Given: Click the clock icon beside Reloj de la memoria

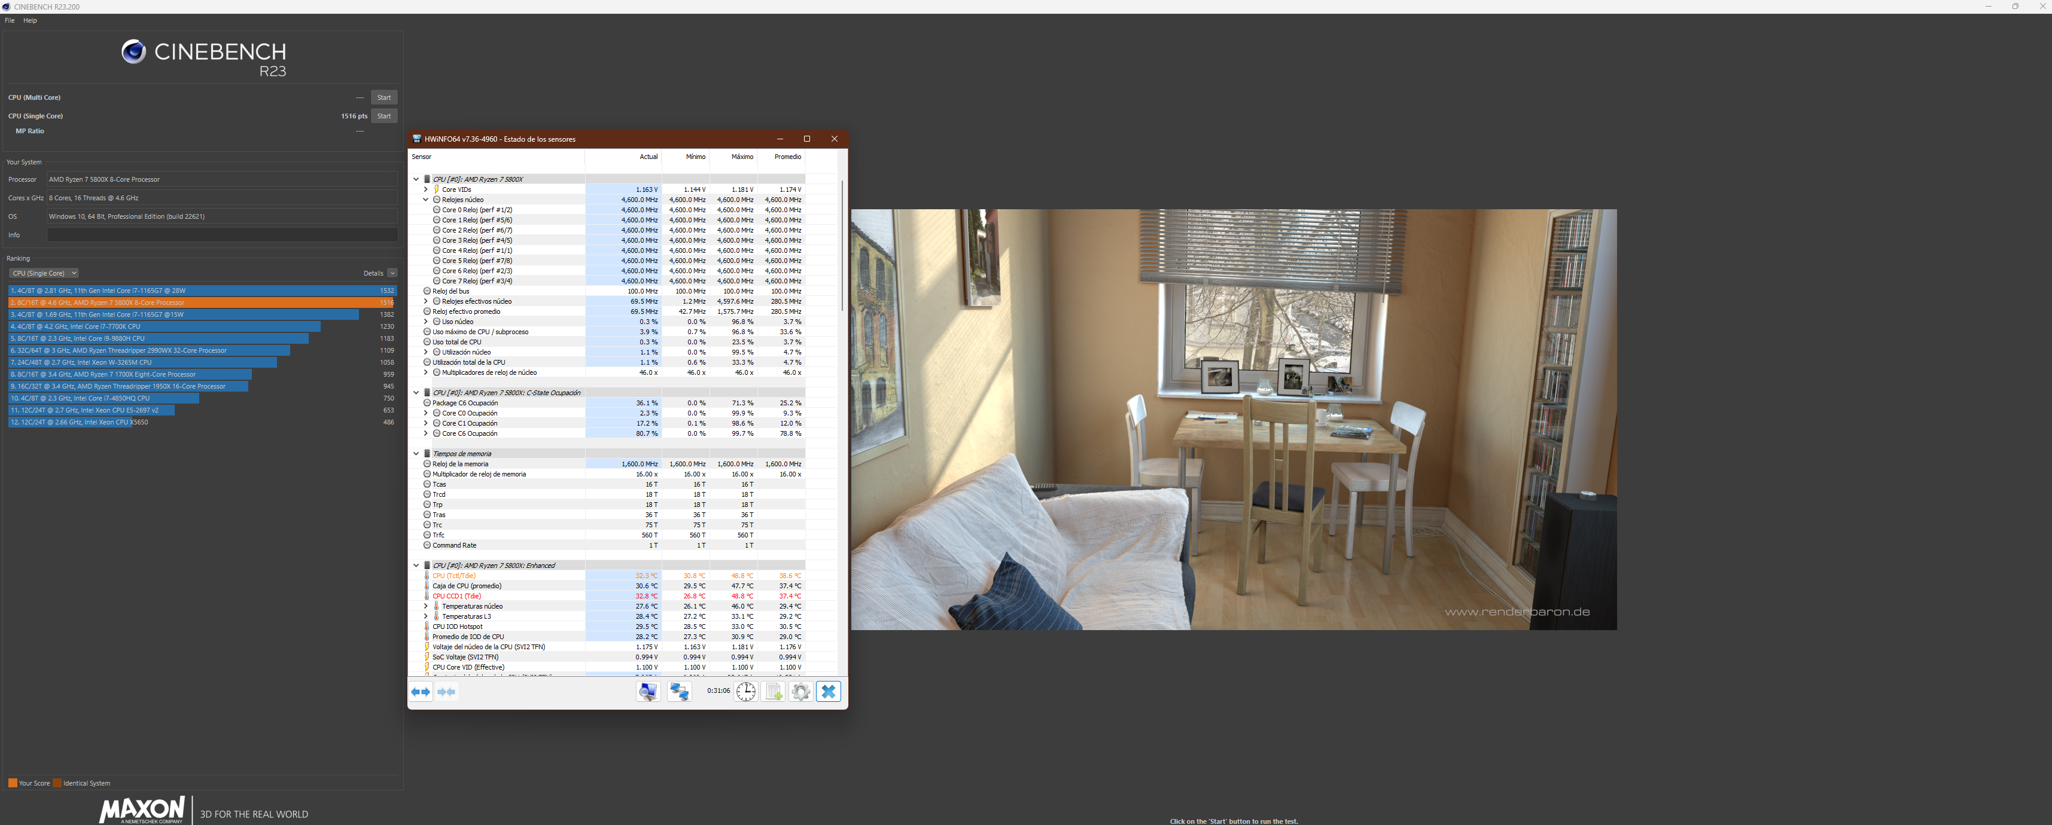Looking at the screenshot, I should click(427, 465).
